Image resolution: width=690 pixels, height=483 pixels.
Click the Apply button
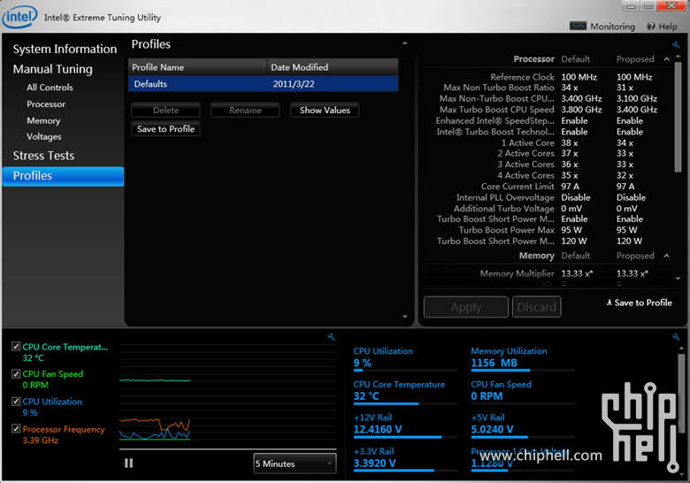[466, 307]
